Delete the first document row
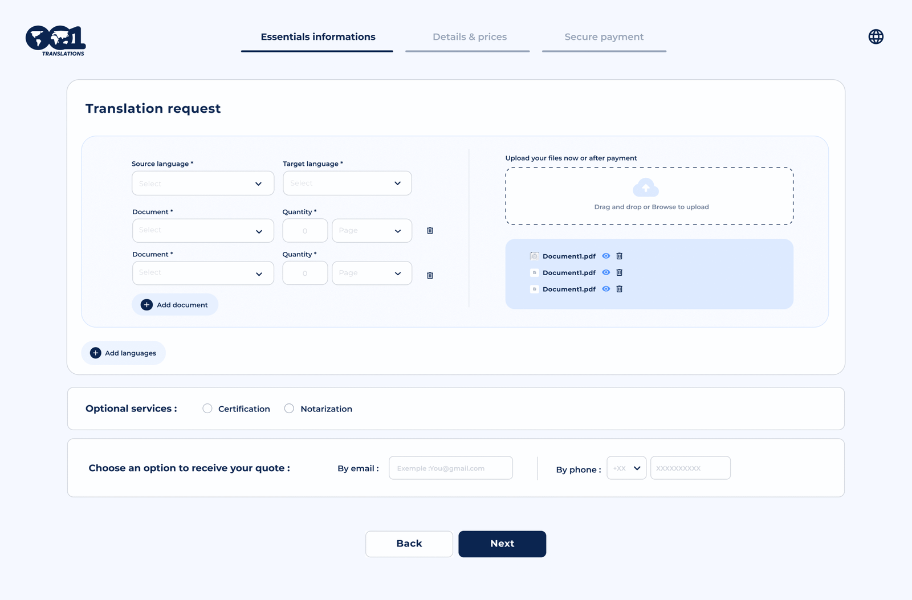 tap(430, 231)
